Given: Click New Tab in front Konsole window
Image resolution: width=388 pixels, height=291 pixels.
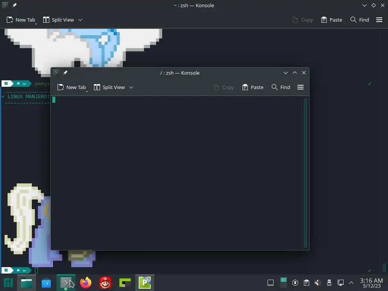Looking at the screenshot, I should [x=71, y=88].
